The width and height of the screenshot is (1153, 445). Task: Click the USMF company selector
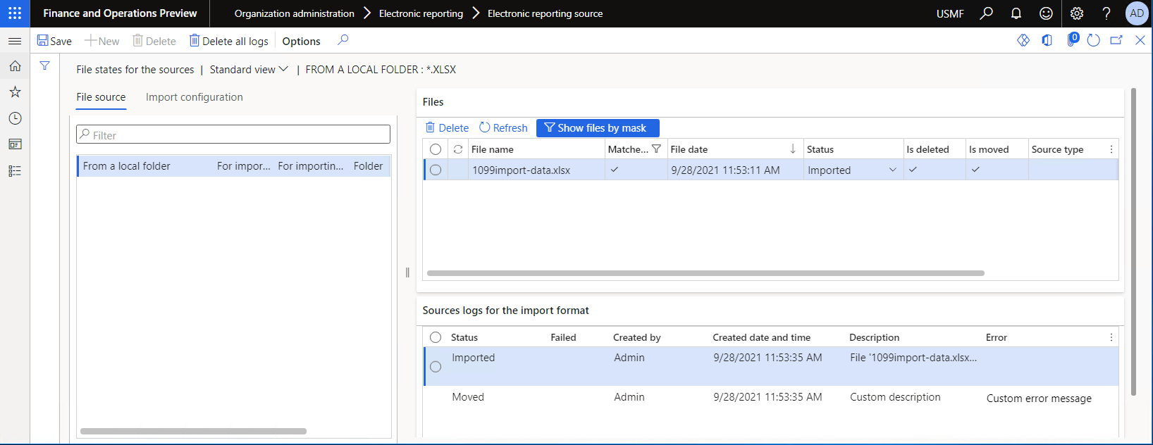(950, 13)
